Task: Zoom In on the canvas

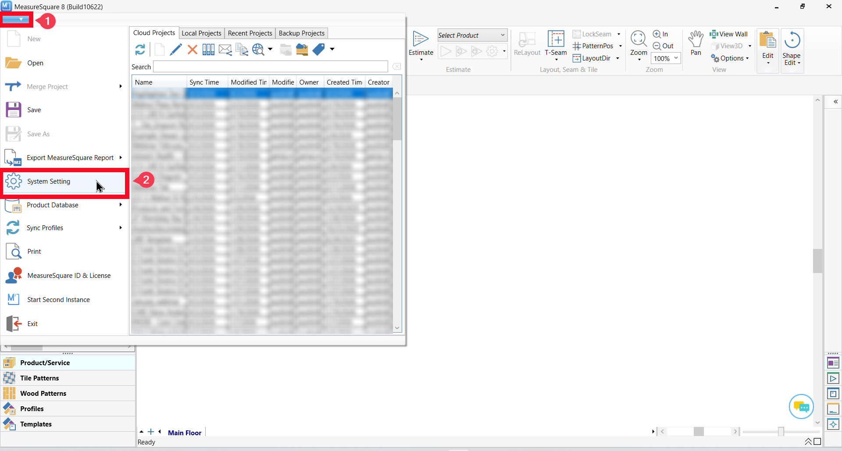Action: (x=660, y=34)
